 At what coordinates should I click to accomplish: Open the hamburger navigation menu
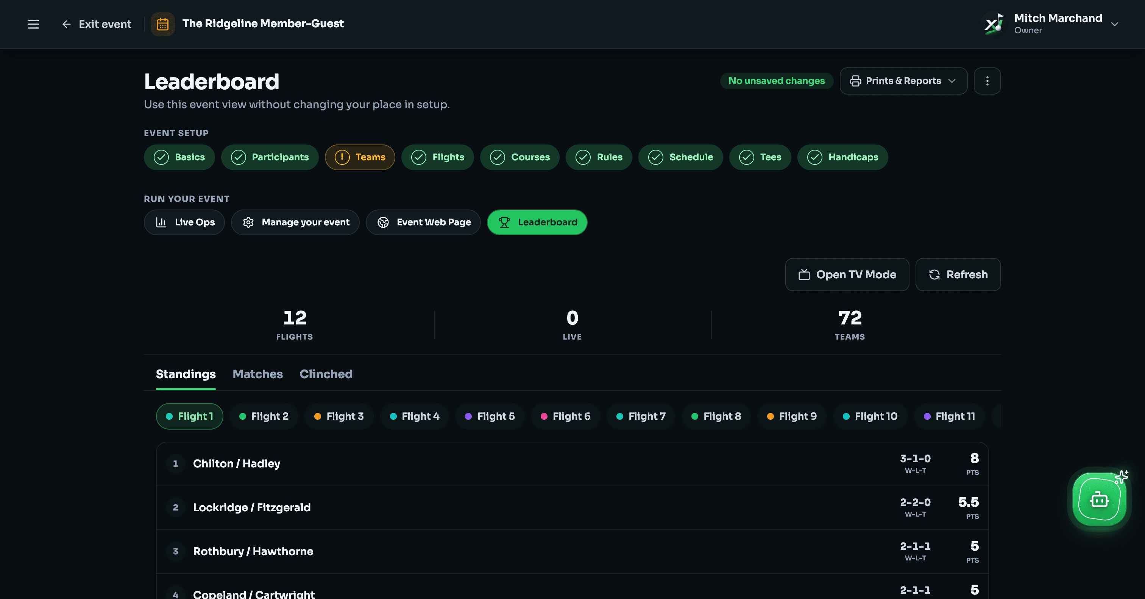tap(33, 24)
